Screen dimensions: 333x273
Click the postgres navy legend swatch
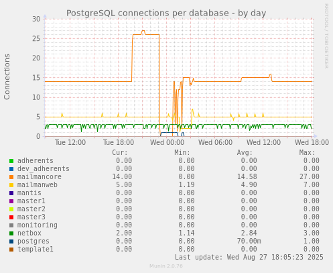click(x=11, y=241)
